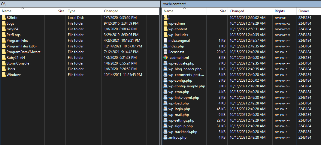This screenshot has width=321, height=145.
Task: Click the /web/content/ remote path bar
Action: [241, 4]
